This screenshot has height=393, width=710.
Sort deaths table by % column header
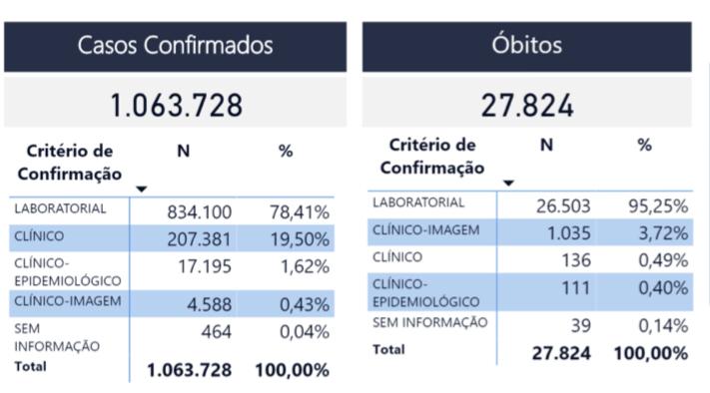pyautogui.click(x=644, y=146)
